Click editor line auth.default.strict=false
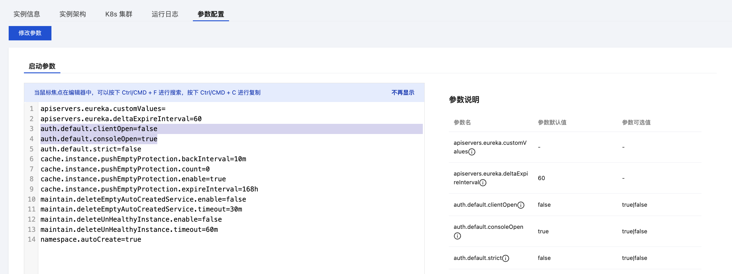This screenshot has height=274, width=732. (x=91, y=149)
